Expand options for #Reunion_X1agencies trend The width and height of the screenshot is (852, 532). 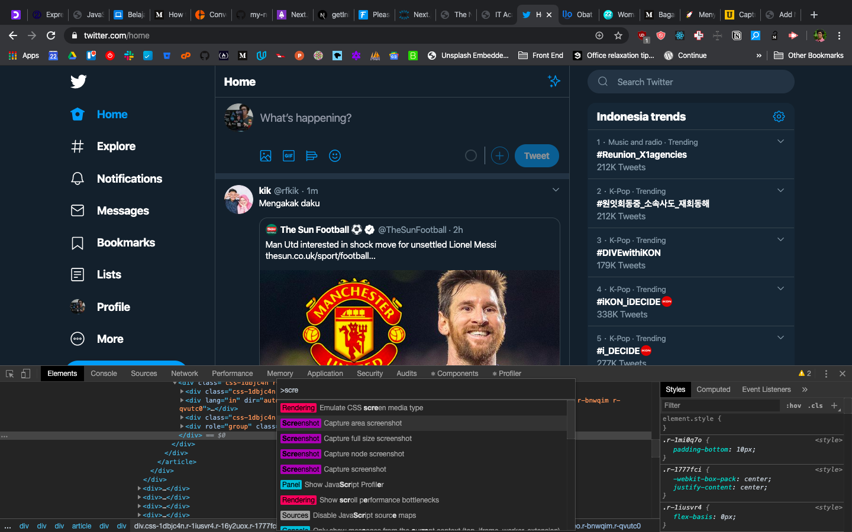(780, 141)
